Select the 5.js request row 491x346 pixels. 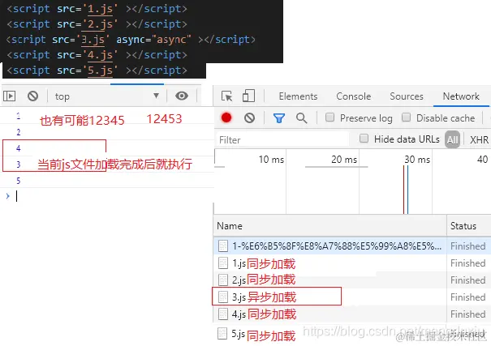(x=352, y=334)
